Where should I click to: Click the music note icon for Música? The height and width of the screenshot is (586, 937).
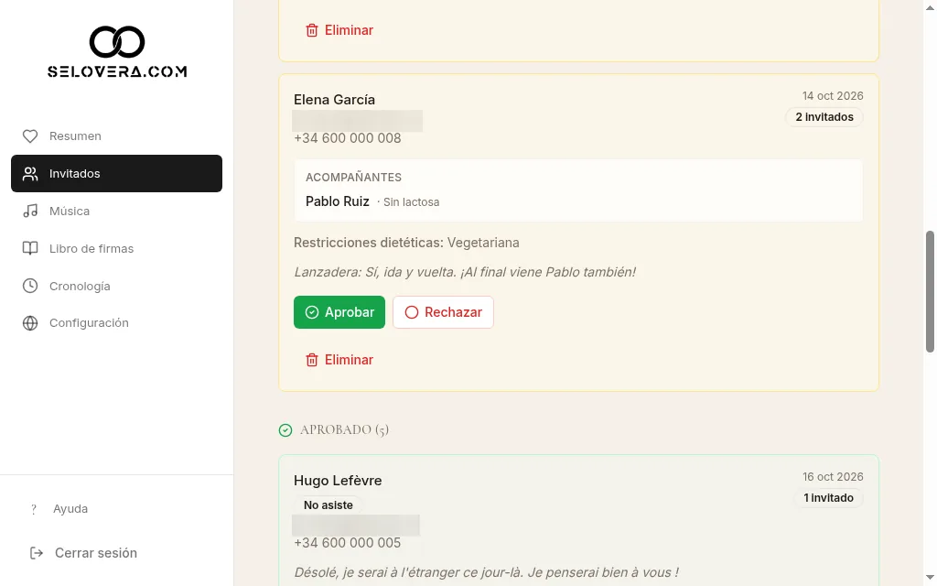point(30,212)
